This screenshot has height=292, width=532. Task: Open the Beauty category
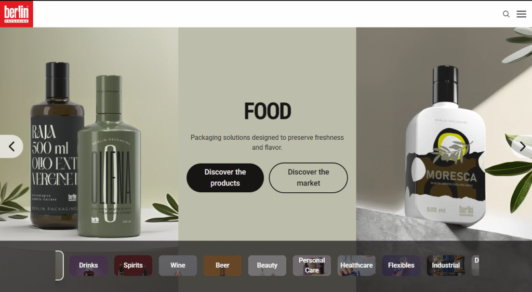pos(267,265)
